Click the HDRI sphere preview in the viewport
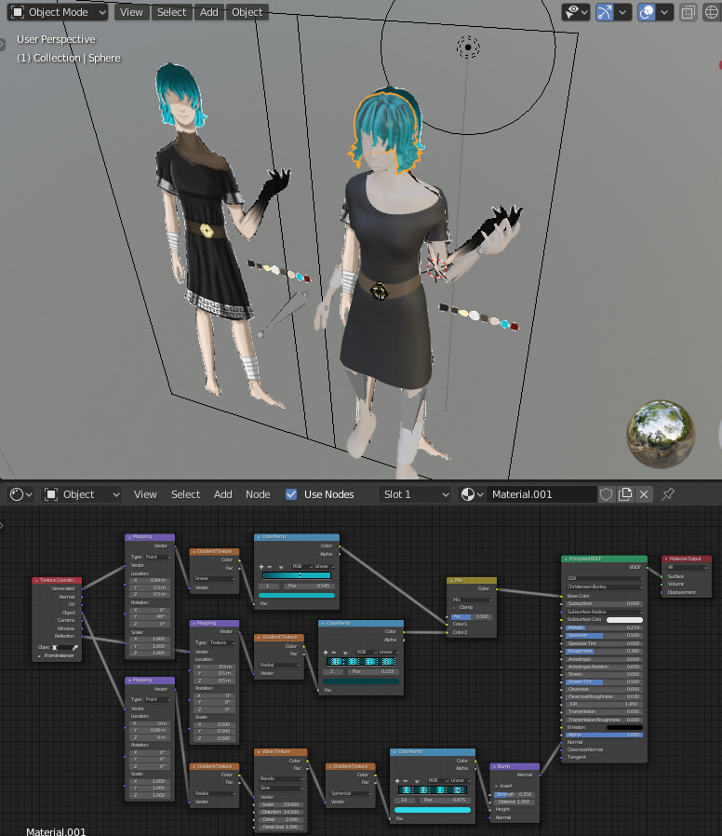Image resolution: width=722 pixels, height=836 pixels. [661, 434]
